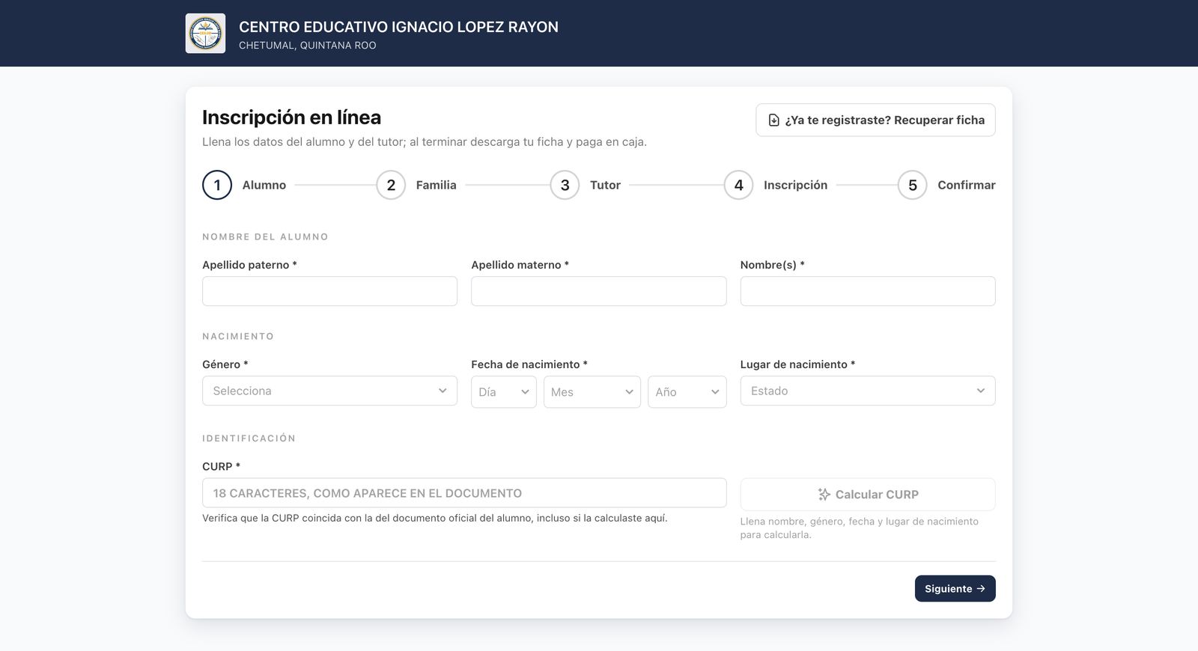Focus the CURP input field
Viewport: 1198px width, 651px height.
(x=464, y=493)
